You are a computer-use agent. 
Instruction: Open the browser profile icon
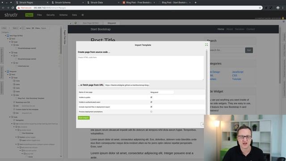tap(278, 8)
